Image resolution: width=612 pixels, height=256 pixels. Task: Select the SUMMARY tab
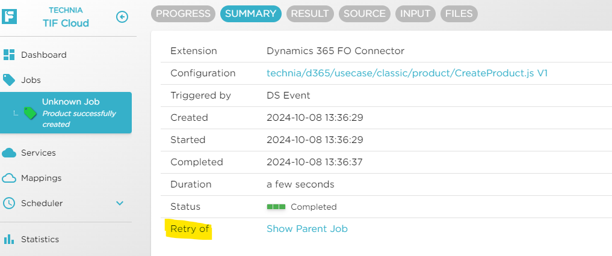click(x=250, y=13)
